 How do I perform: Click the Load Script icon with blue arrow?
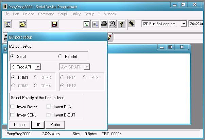click(x=95, y=24)
